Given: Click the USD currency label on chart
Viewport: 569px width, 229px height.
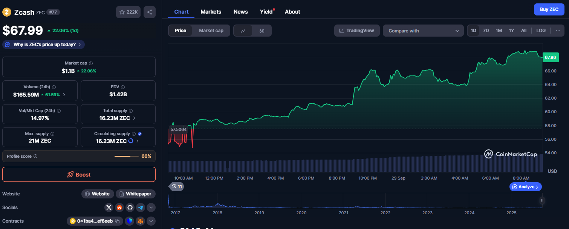Looking at the screenshot, I should point(552,171).
